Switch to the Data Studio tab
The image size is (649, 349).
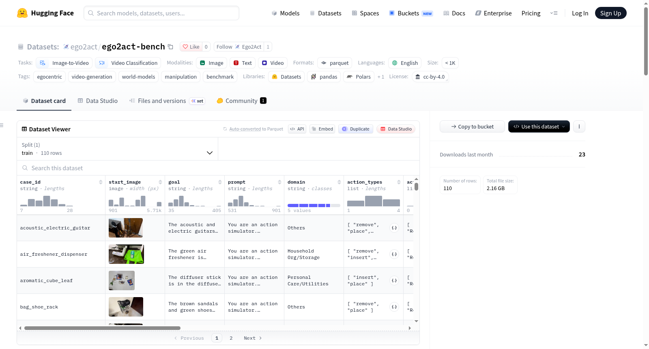point(98,101)
